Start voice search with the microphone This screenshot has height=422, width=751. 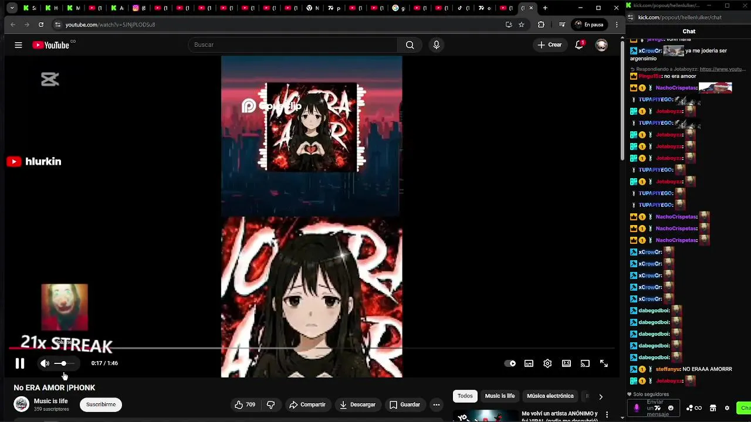pos(436,45)
